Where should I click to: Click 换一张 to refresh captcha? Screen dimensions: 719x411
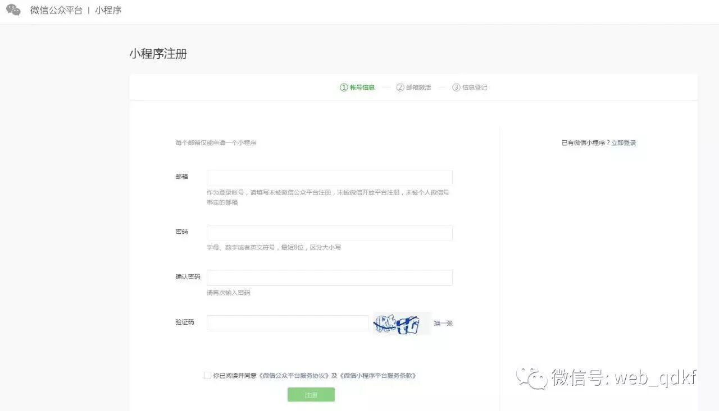pos(443,324)
